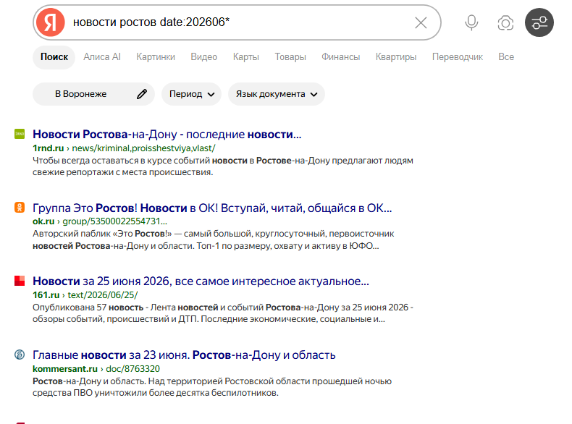
Task: Open the 1rnd.ru news/kriminal path link
Action: (144, 148)
